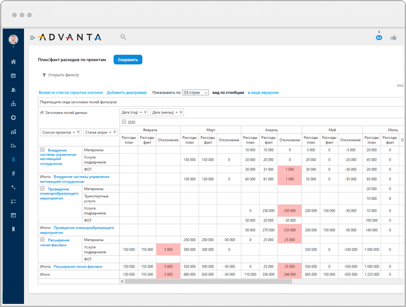This screenshot has width=406, height=307.
Task: Go to the home icon in sidebar
Action: click(13, 62)
